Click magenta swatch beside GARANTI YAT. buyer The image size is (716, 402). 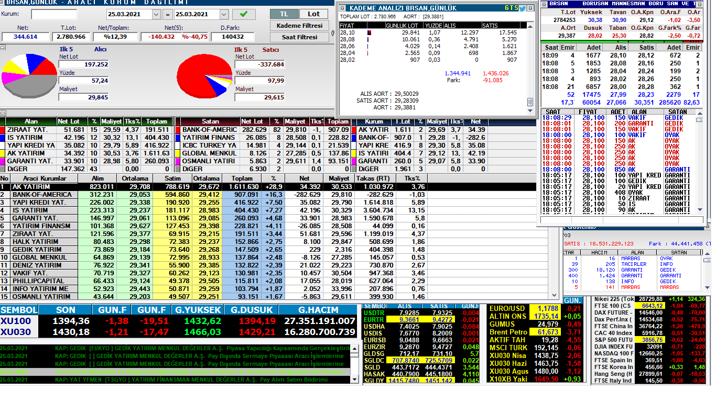(x=3, y=161)
